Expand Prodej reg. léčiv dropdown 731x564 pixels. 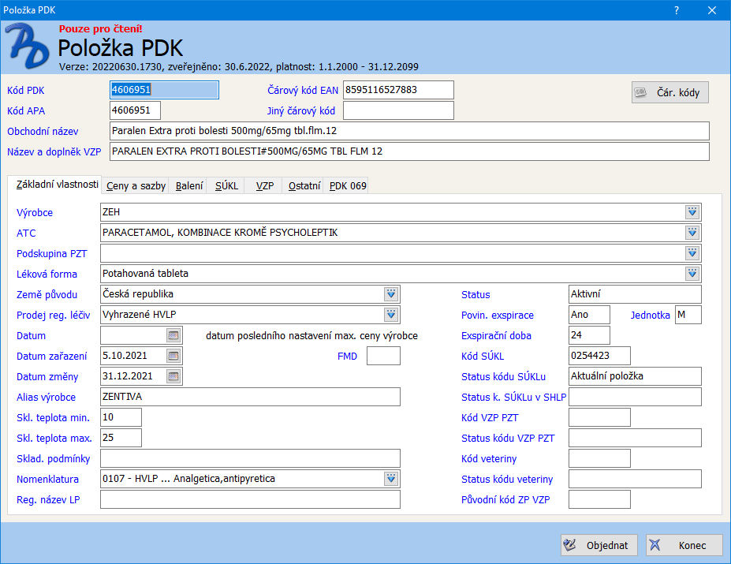[391, 315]
